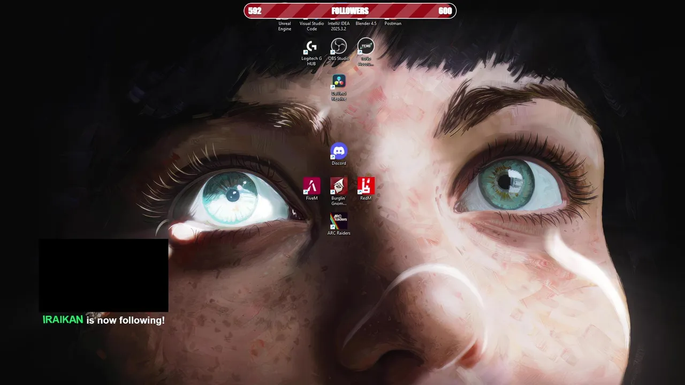Image resolution: width=685 pixels, height=385 pixels.
Task: Click the "Blender 4.5" shortcut label
Action: pos(366,24)
